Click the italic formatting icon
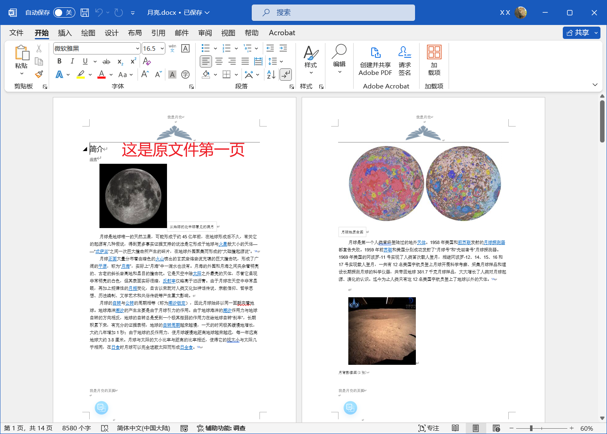The height and width of the screenshot is (434, 607). [x=72, y=61]
